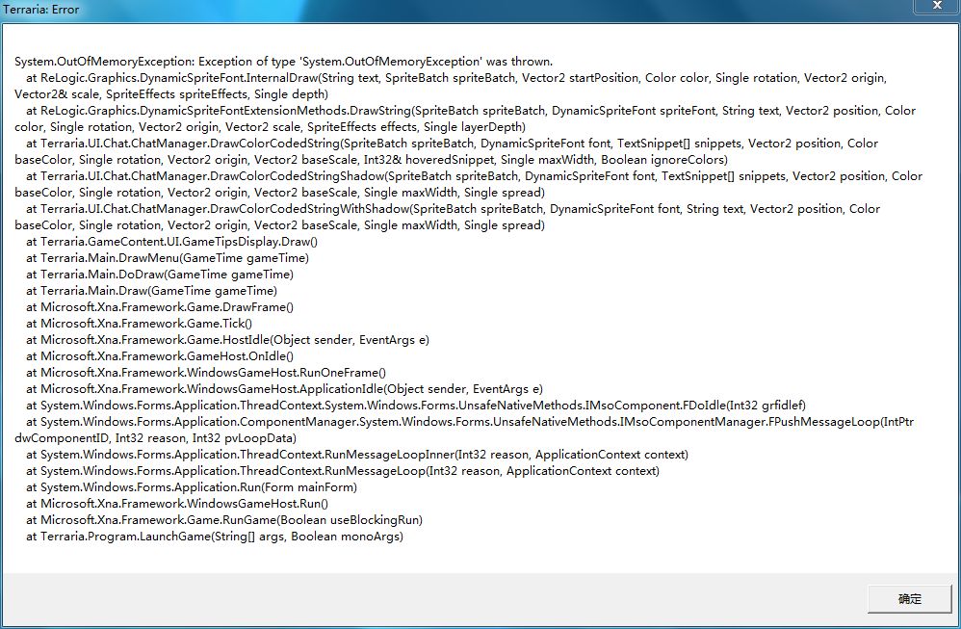The width and height of the screenshot is (961, 629).
Task: Click the GameTipsDisplay.Draw() line
Action: (x=171, y=242)
